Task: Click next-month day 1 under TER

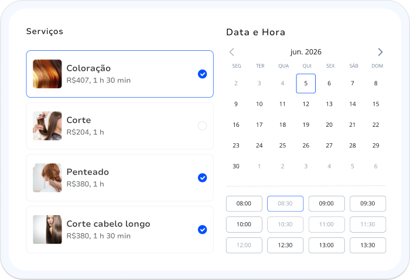Action: click(259, 166)
